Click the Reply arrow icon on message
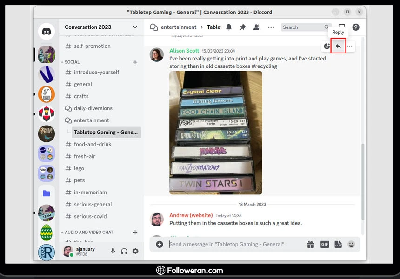Viewport: 400px width, 279px height. click(x=338, y=46)
